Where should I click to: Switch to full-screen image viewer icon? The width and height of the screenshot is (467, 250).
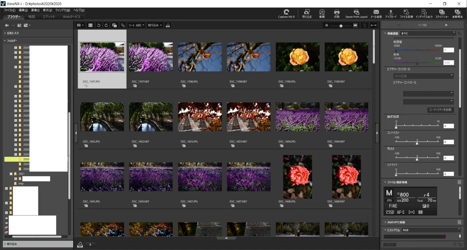point(90,25)
